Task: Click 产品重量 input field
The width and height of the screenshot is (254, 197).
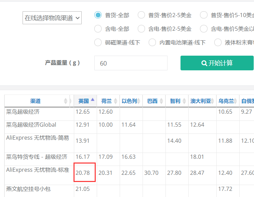Action: [x=131, y=63]
